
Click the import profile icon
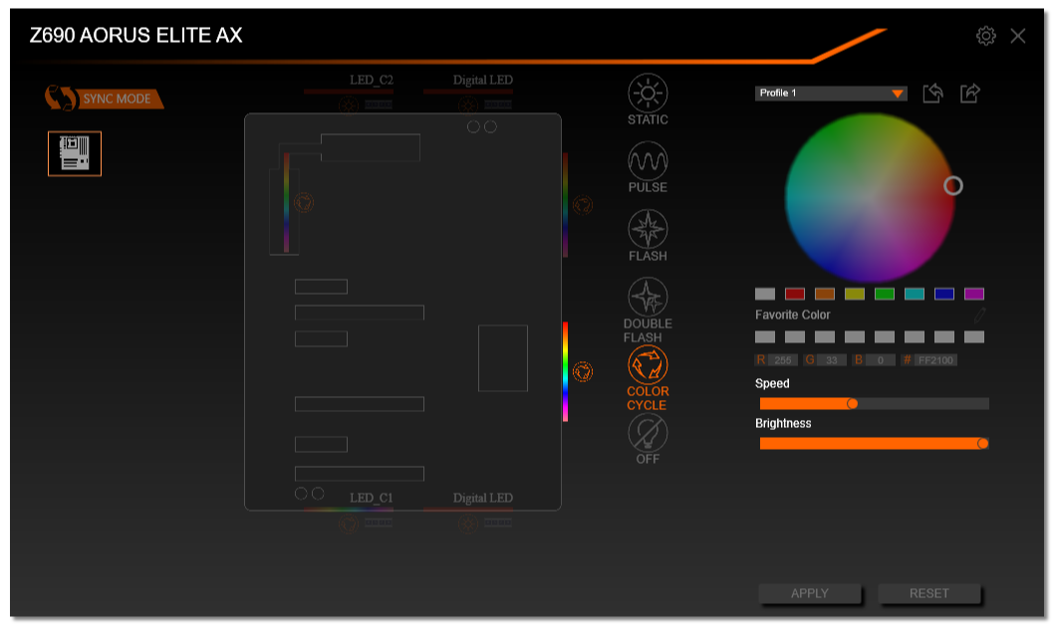pyautogui.click(x=932, y=94)
